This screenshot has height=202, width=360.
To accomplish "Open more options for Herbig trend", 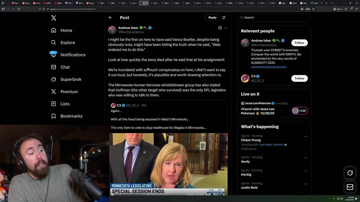I will tap(306, 171).
